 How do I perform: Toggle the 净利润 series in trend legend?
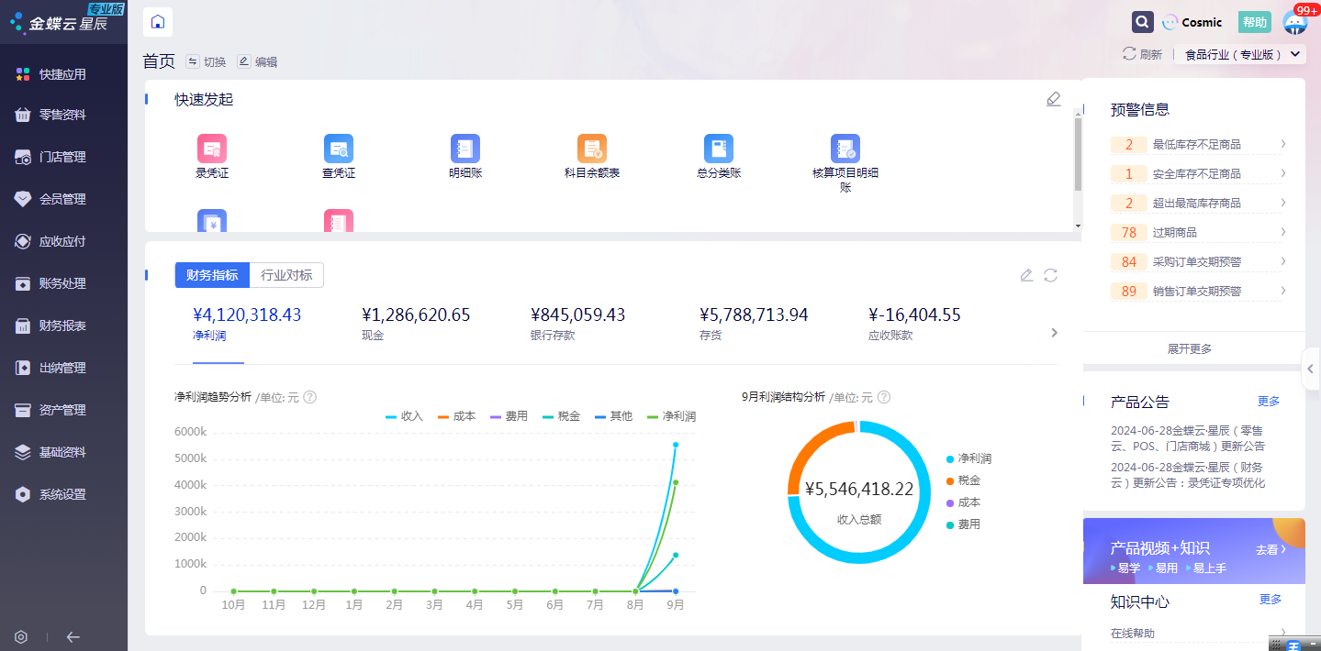(671, 416)
